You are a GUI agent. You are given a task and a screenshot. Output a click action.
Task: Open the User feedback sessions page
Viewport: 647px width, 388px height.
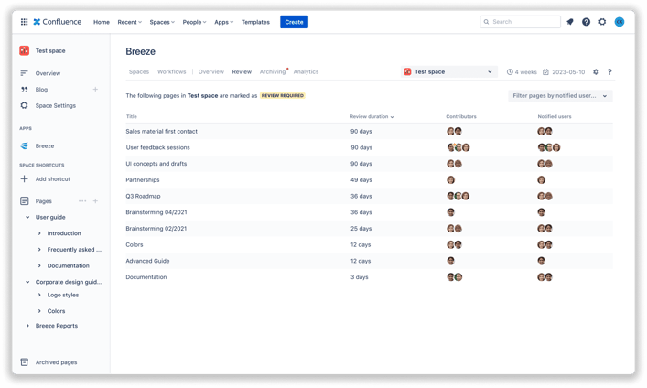[x=157, y=147]
